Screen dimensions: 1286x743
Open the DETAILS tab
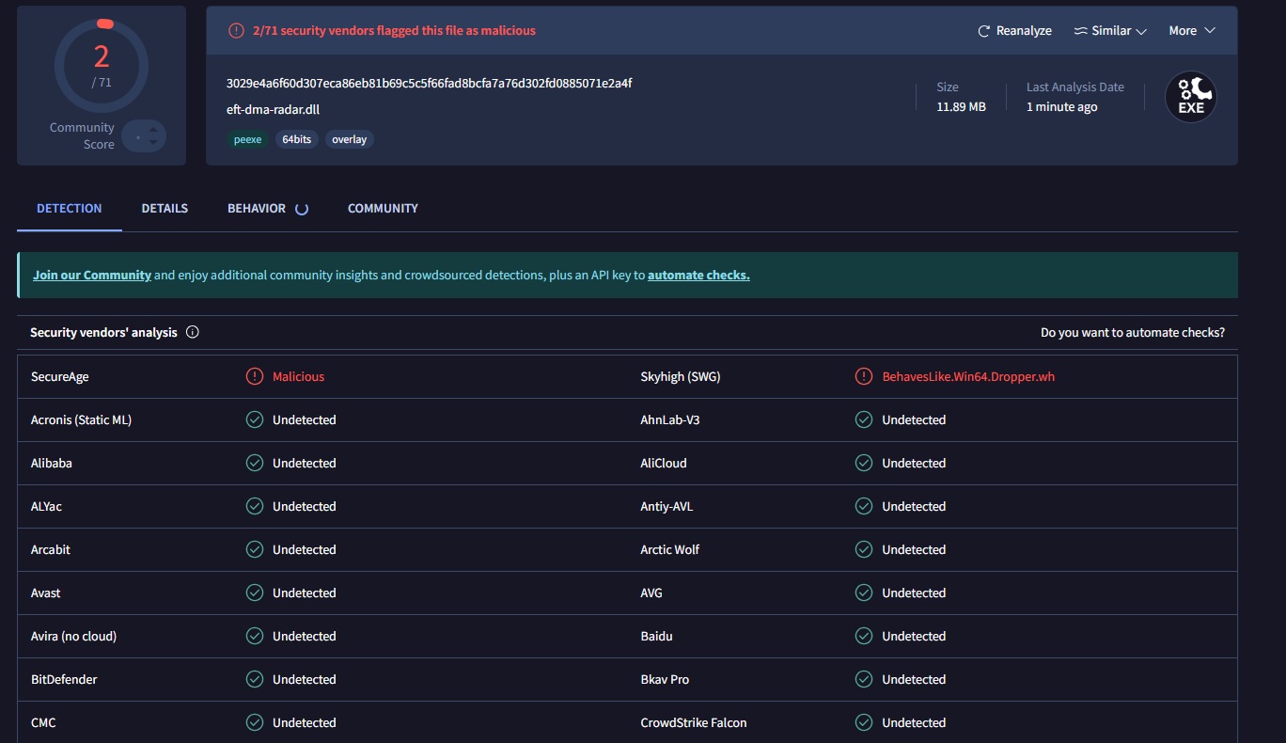coord(165,209)
